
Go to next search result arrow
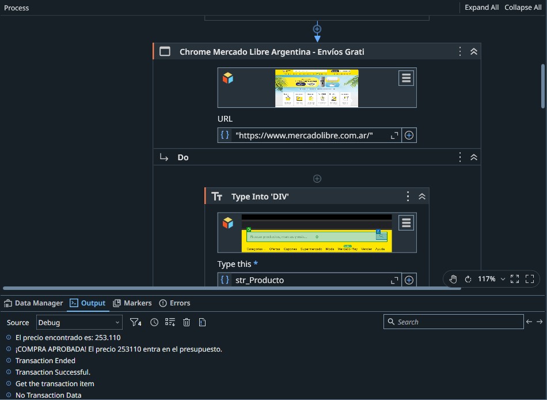(540, 322)
